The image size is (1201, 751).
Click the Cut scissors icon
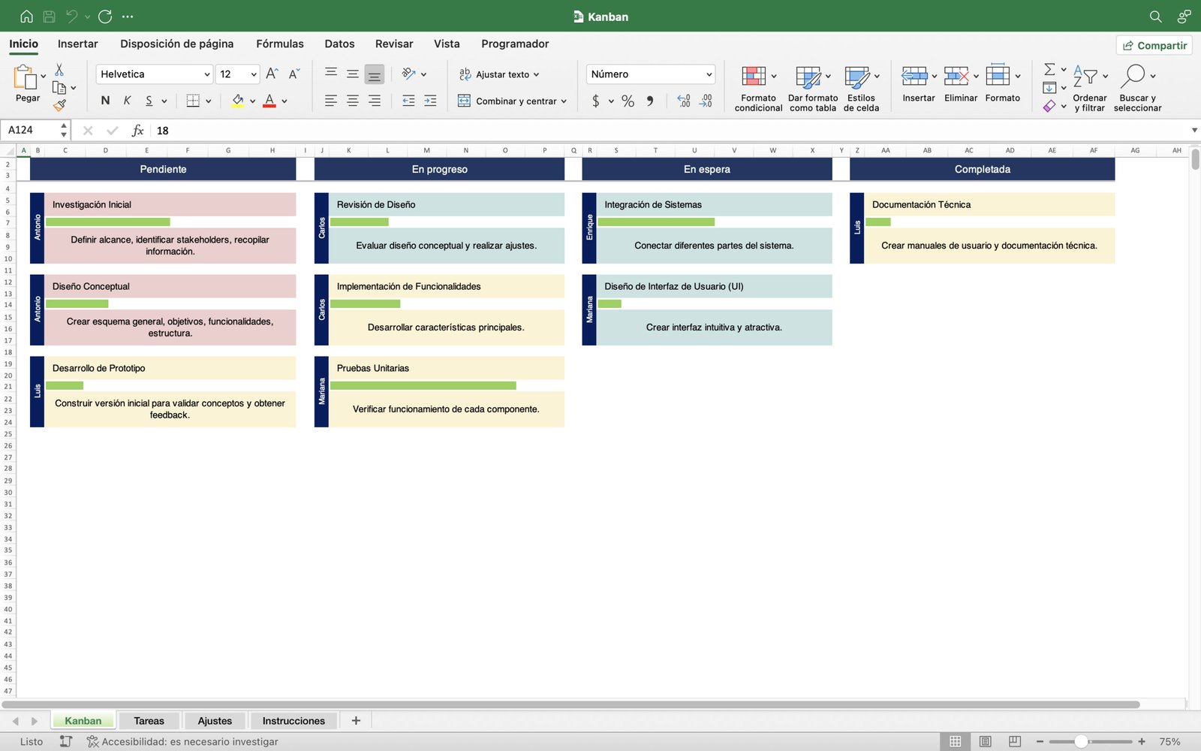click(59, 70)
